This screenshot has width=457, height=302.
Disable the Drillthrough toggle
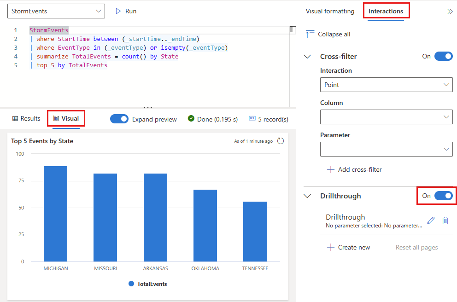tap(443, 196)
